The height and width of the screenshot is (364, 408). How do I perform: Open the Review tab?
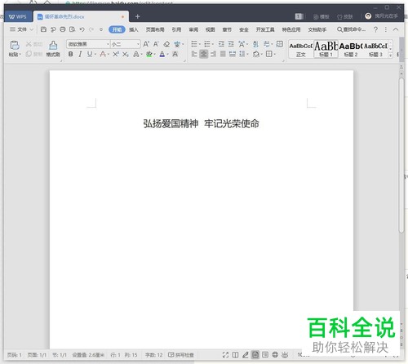193,29
